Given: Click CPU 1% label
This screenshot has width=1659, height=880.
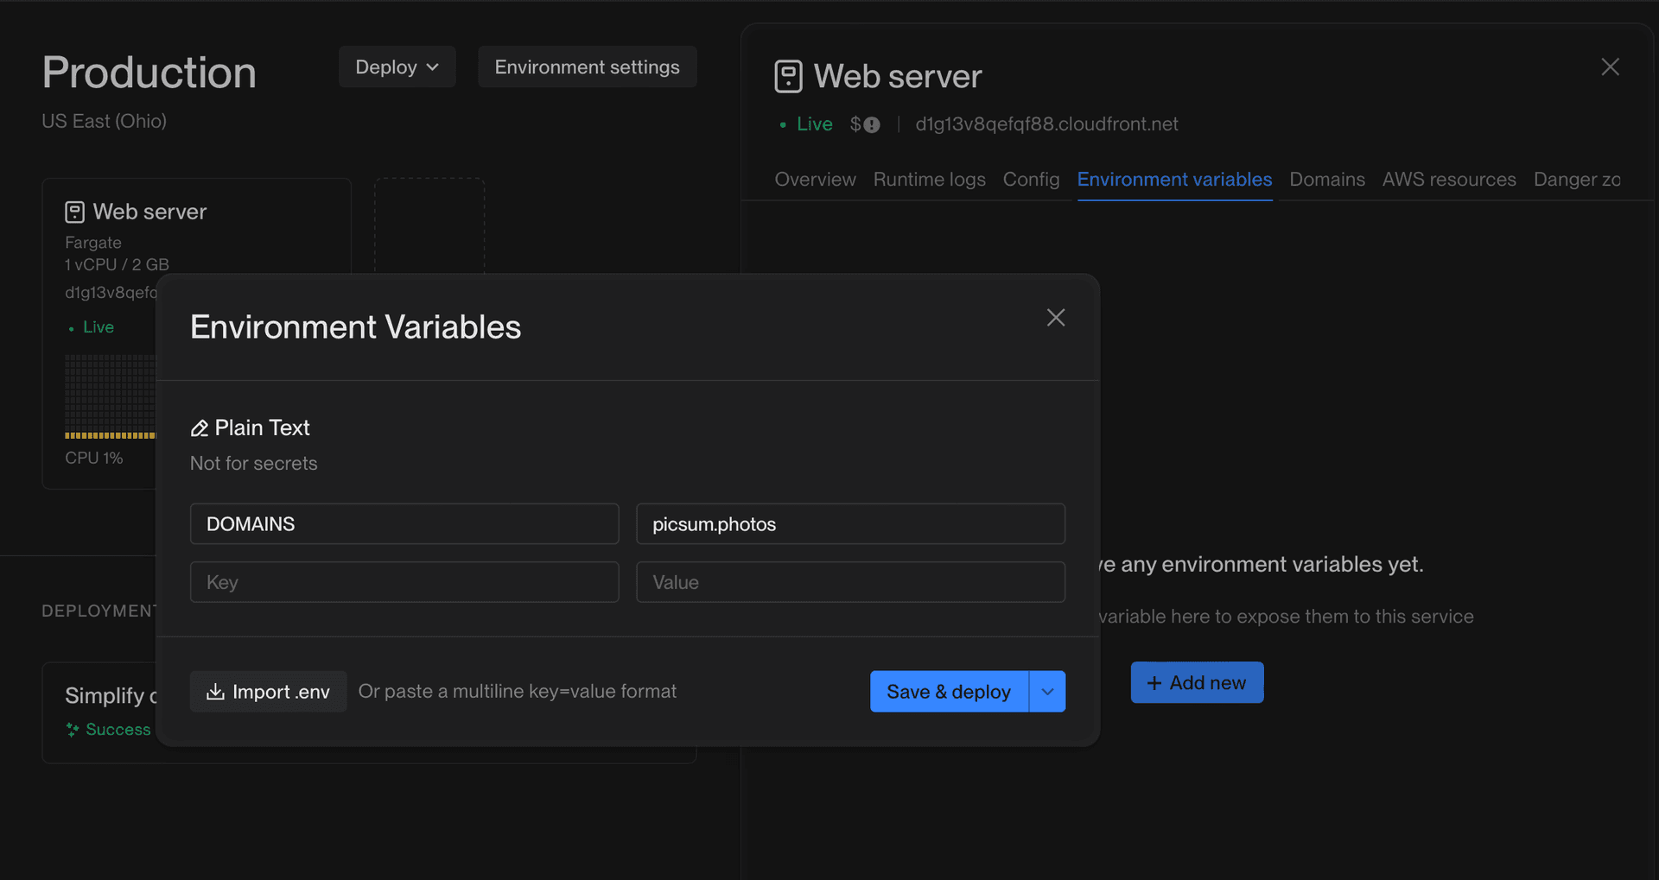Looking at the screenshot, I should (x=93, y=459).
